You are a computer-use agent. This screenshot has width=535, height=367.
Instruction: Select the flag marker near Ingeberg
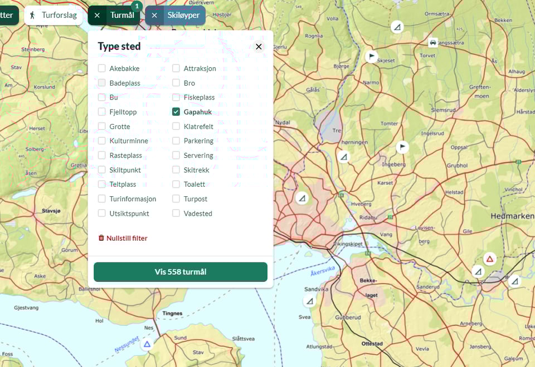coord(402,147)
